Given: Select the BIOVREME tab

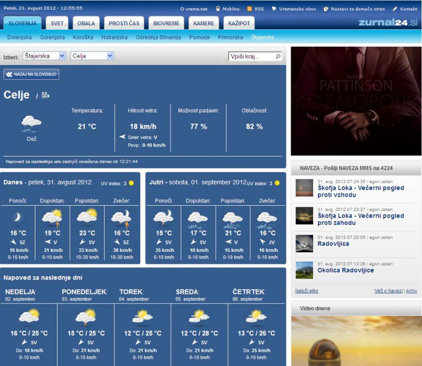Looking at the screenshot, I should point(166,23).
